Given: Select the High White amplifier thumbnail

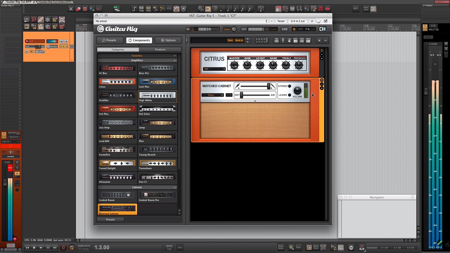Looking at the screenshot, I should pyautogui.click(x=157, y=96).
